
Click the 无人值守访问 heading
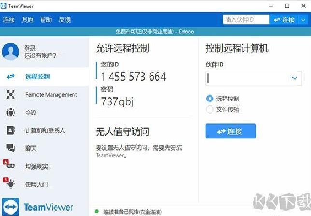tap(122, 132)
